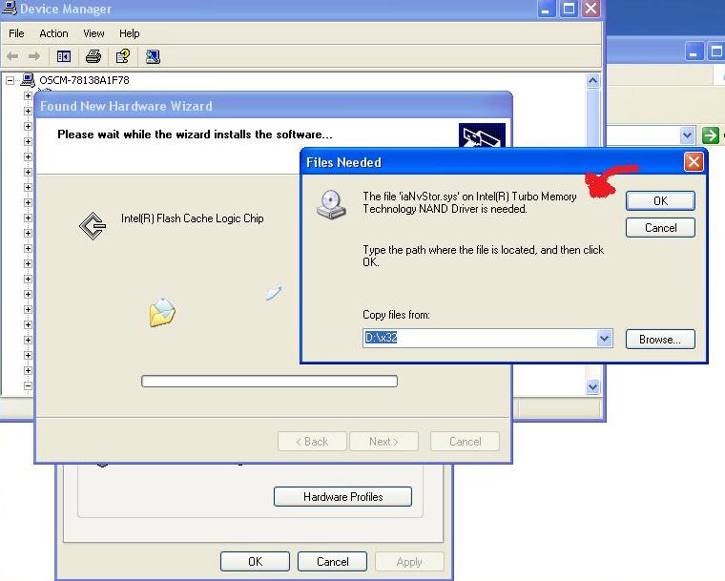Viewport: 725px width, 581px height.
Task: Click the Hardware Profiles button
Action: tap(342, 496)
